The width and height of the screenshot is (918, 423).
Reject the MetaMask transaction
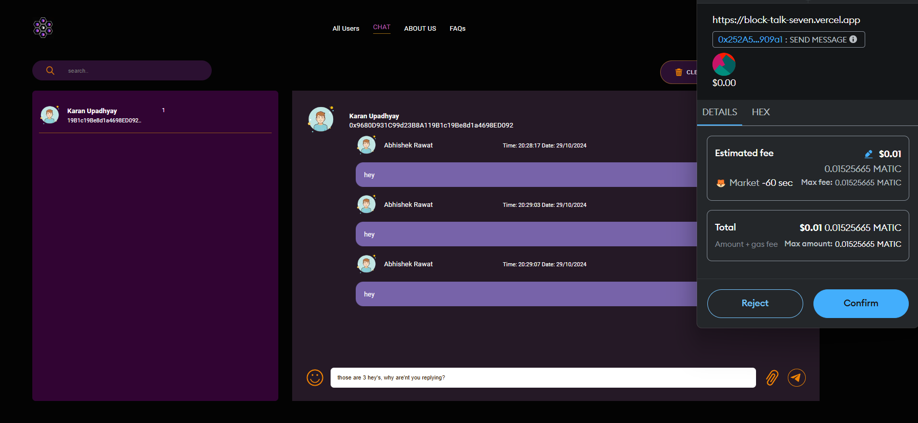754,303
